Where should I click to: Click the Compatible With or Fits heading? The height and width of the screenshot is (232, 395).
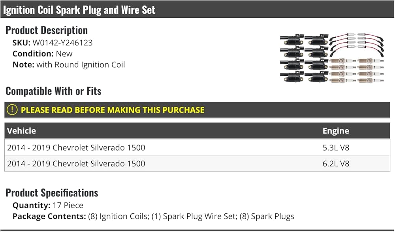pos(53,91)
